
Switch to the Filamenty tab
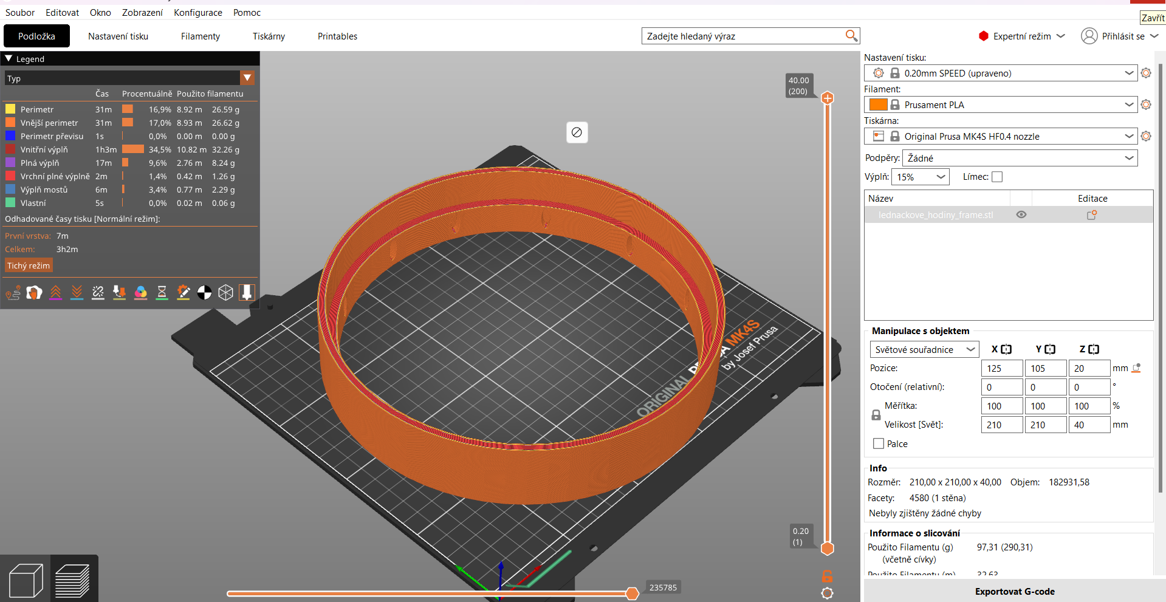tap(201, 36)
